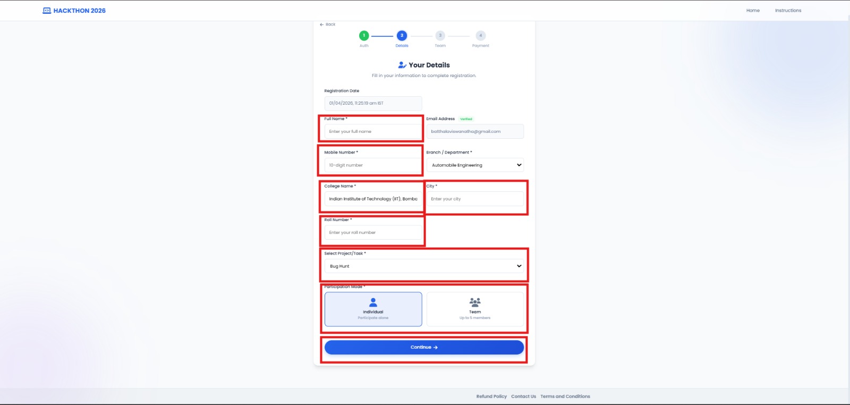Open the Home nav link
Screen dimensions: 850x405
[x=753, y=11]
